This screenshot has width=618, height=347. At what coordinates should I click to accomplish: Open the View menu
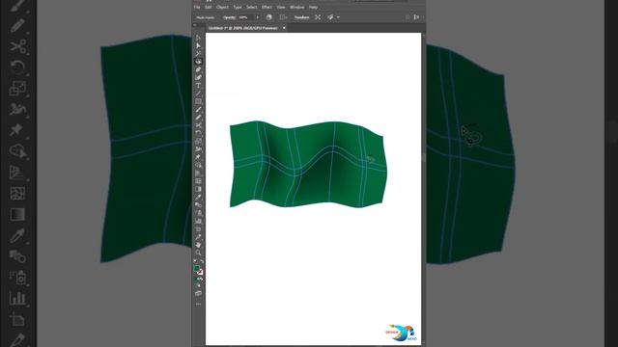281,7
